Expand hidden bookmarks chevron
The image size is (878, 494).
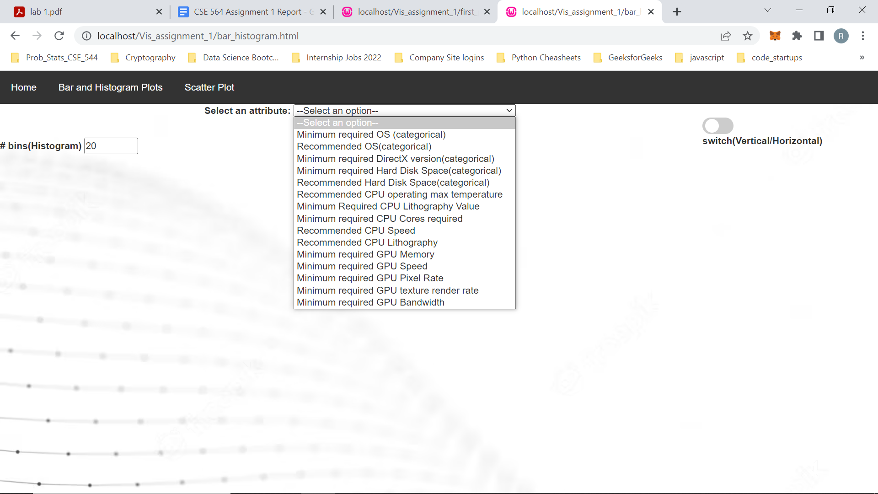pyautogui.click(x=862, y=58)
